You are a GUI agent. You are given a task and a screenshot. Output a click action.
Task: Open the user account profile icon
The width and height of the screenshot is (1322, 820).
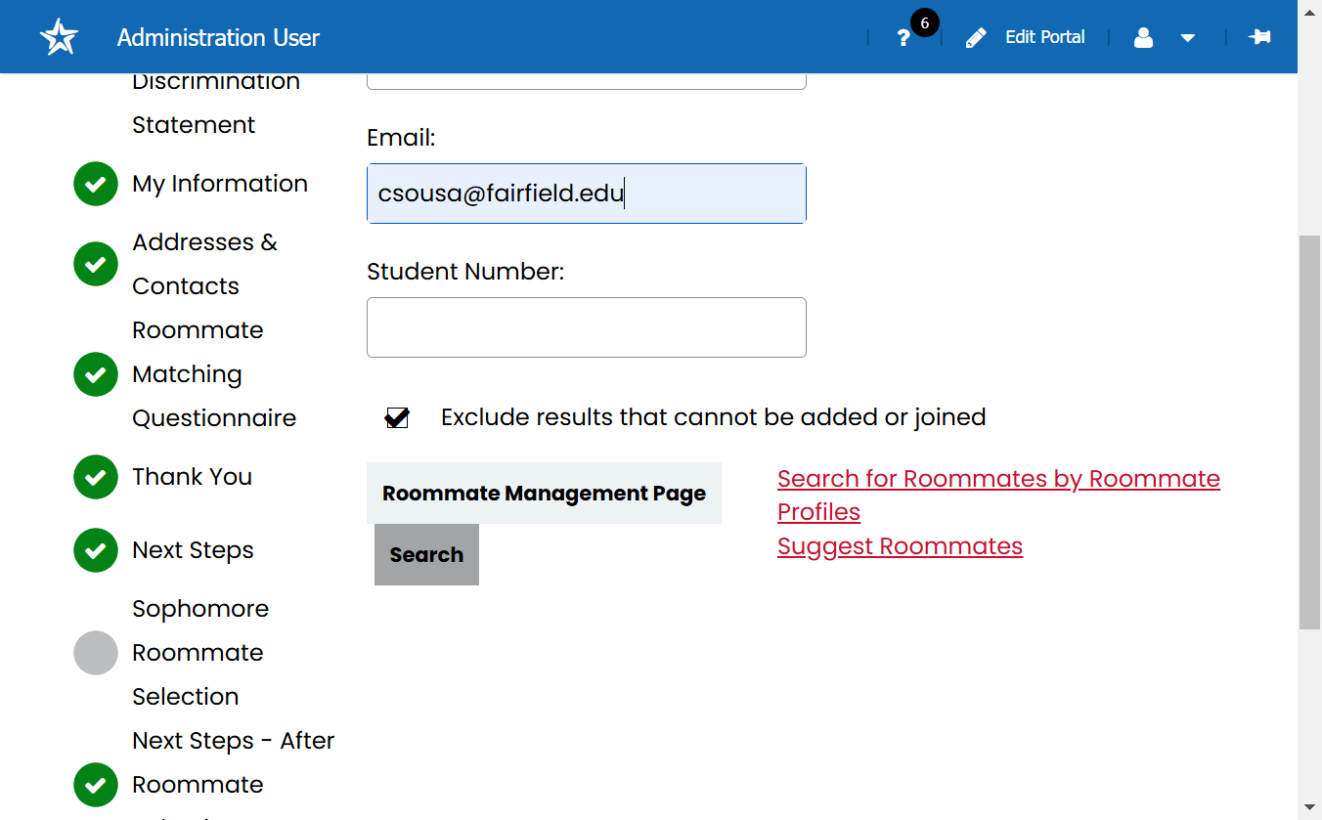click(1143, 38)
